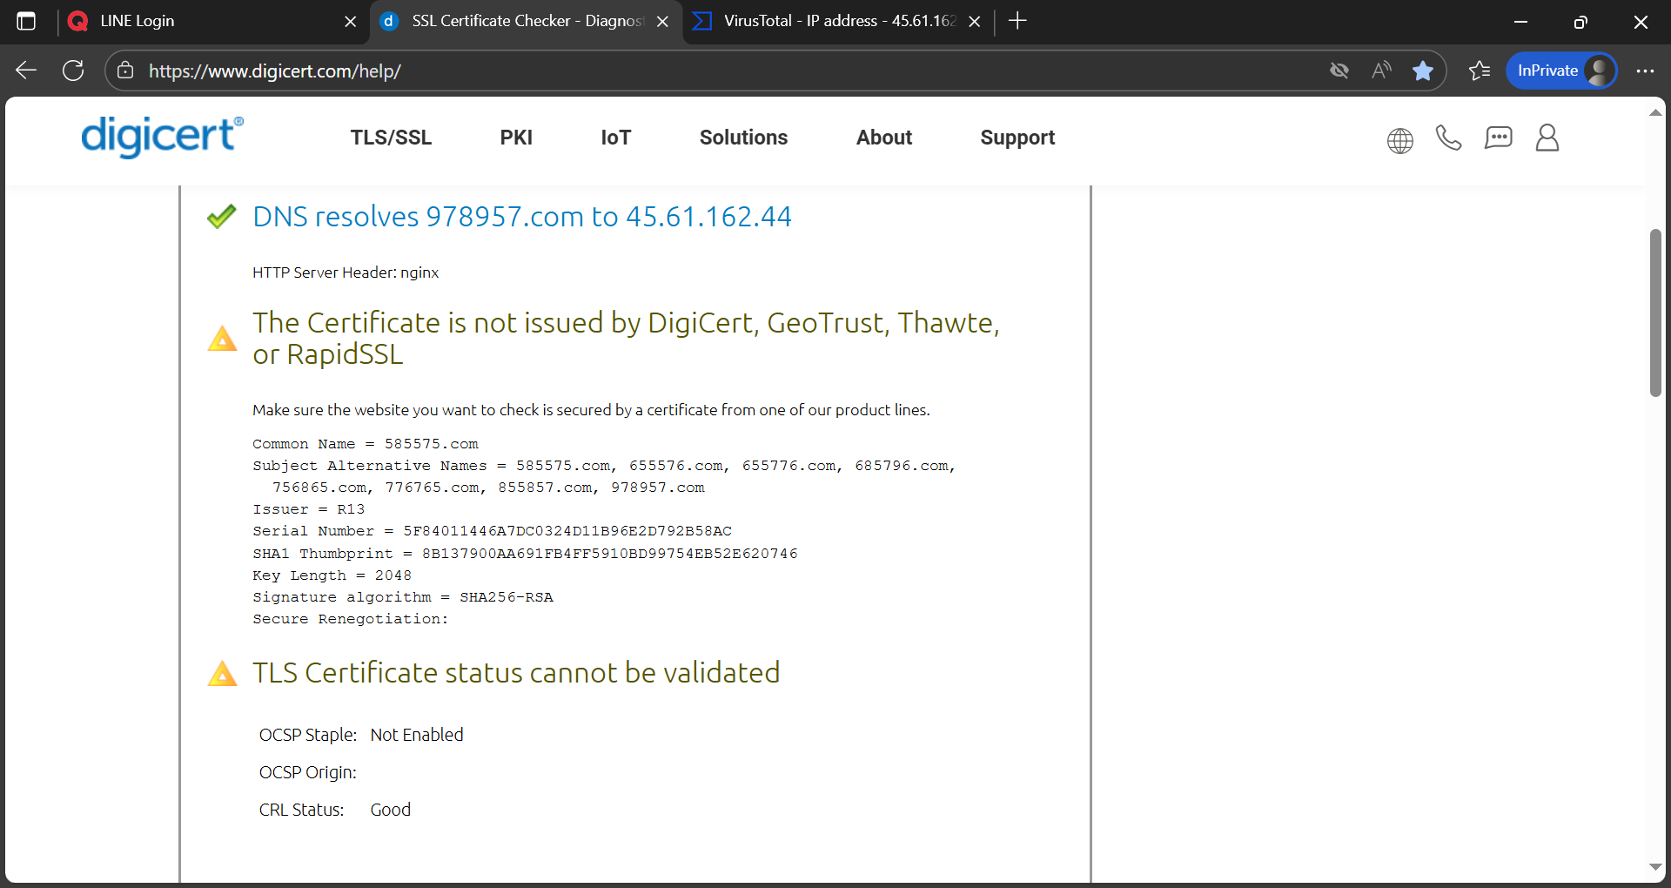Viewport: 1671px width, 888px height.
Task: Click the 'Make sure the website' instruction text
Action: [x=591, y=410]
